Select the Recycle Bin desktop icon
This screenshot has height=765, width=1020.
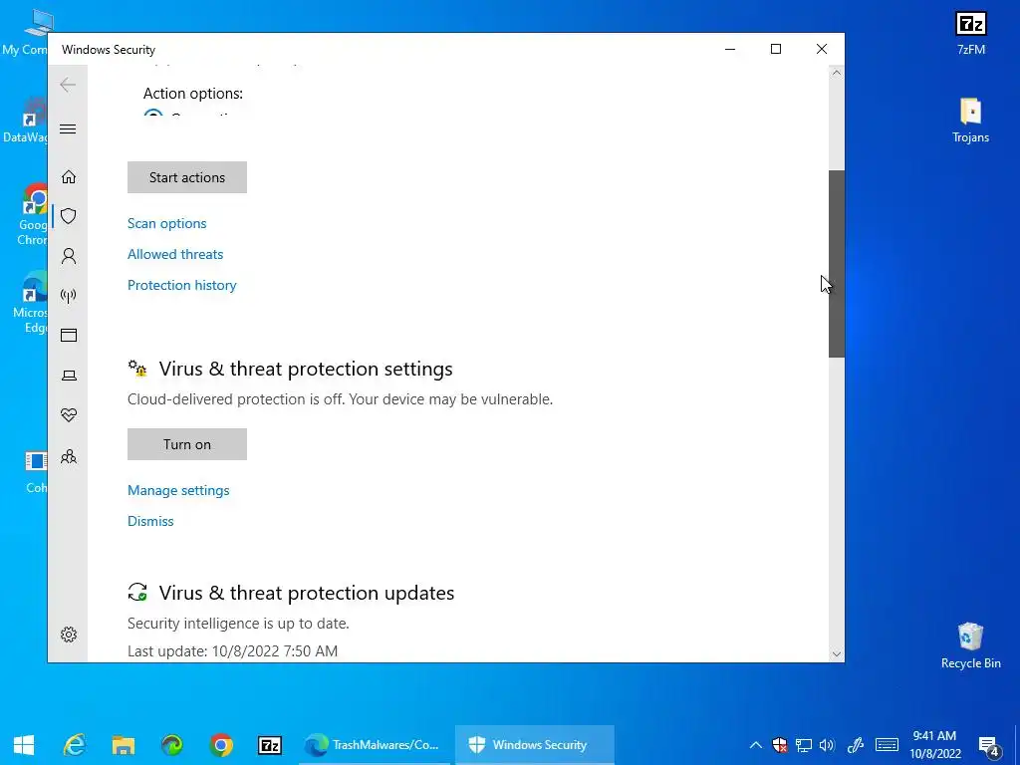(970, 645)
